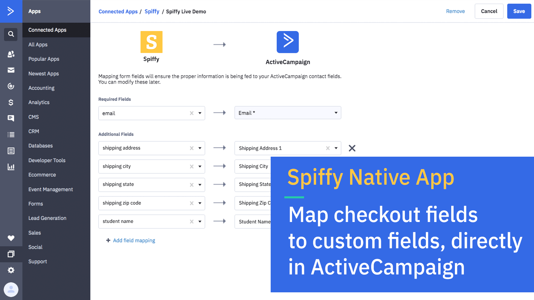The image size is (534, 300).
Task: Click the yellow Spiffy app logo
Action: click(152, 42)
